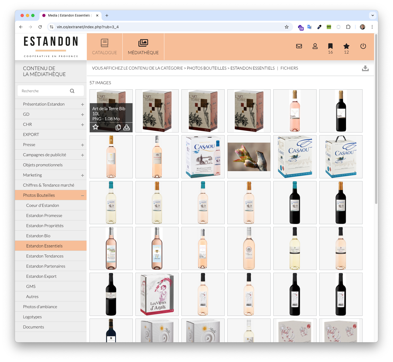Image resolution: width=393 pixels, height=362 pixels.
Task: Select Estandon Export subcategory
Action: 51,276
